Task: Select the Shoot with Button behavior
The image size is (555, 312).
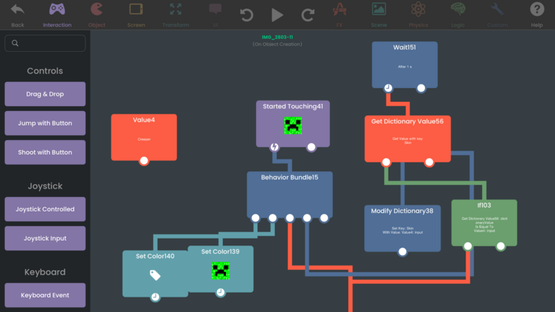Action: [45, 152]
